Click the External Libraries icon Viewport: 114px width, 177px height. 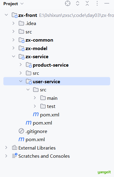14,147
